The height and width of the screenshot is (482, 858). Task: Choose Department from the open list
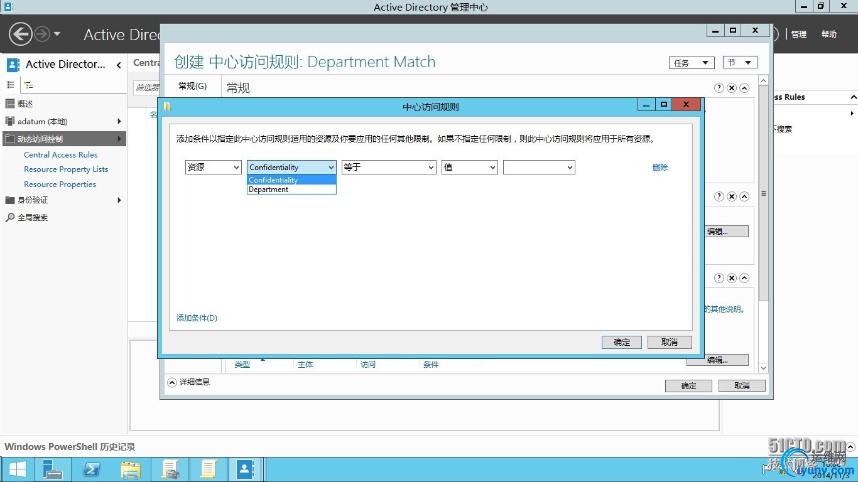tap(291, 190)
